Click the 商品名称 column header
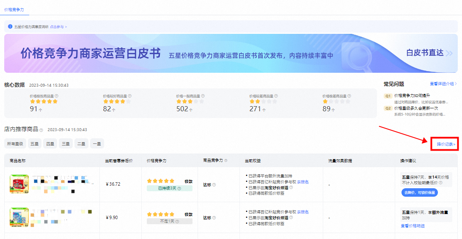 click(x=18, y=161)
